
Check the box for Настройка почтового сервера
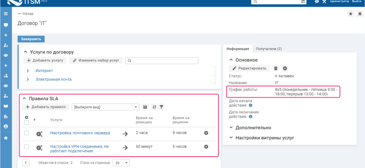(26, 133)
